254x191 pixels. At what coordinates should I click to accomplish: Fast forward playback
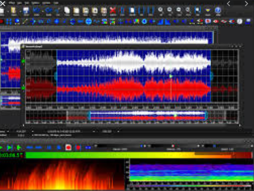pos(39,148)
